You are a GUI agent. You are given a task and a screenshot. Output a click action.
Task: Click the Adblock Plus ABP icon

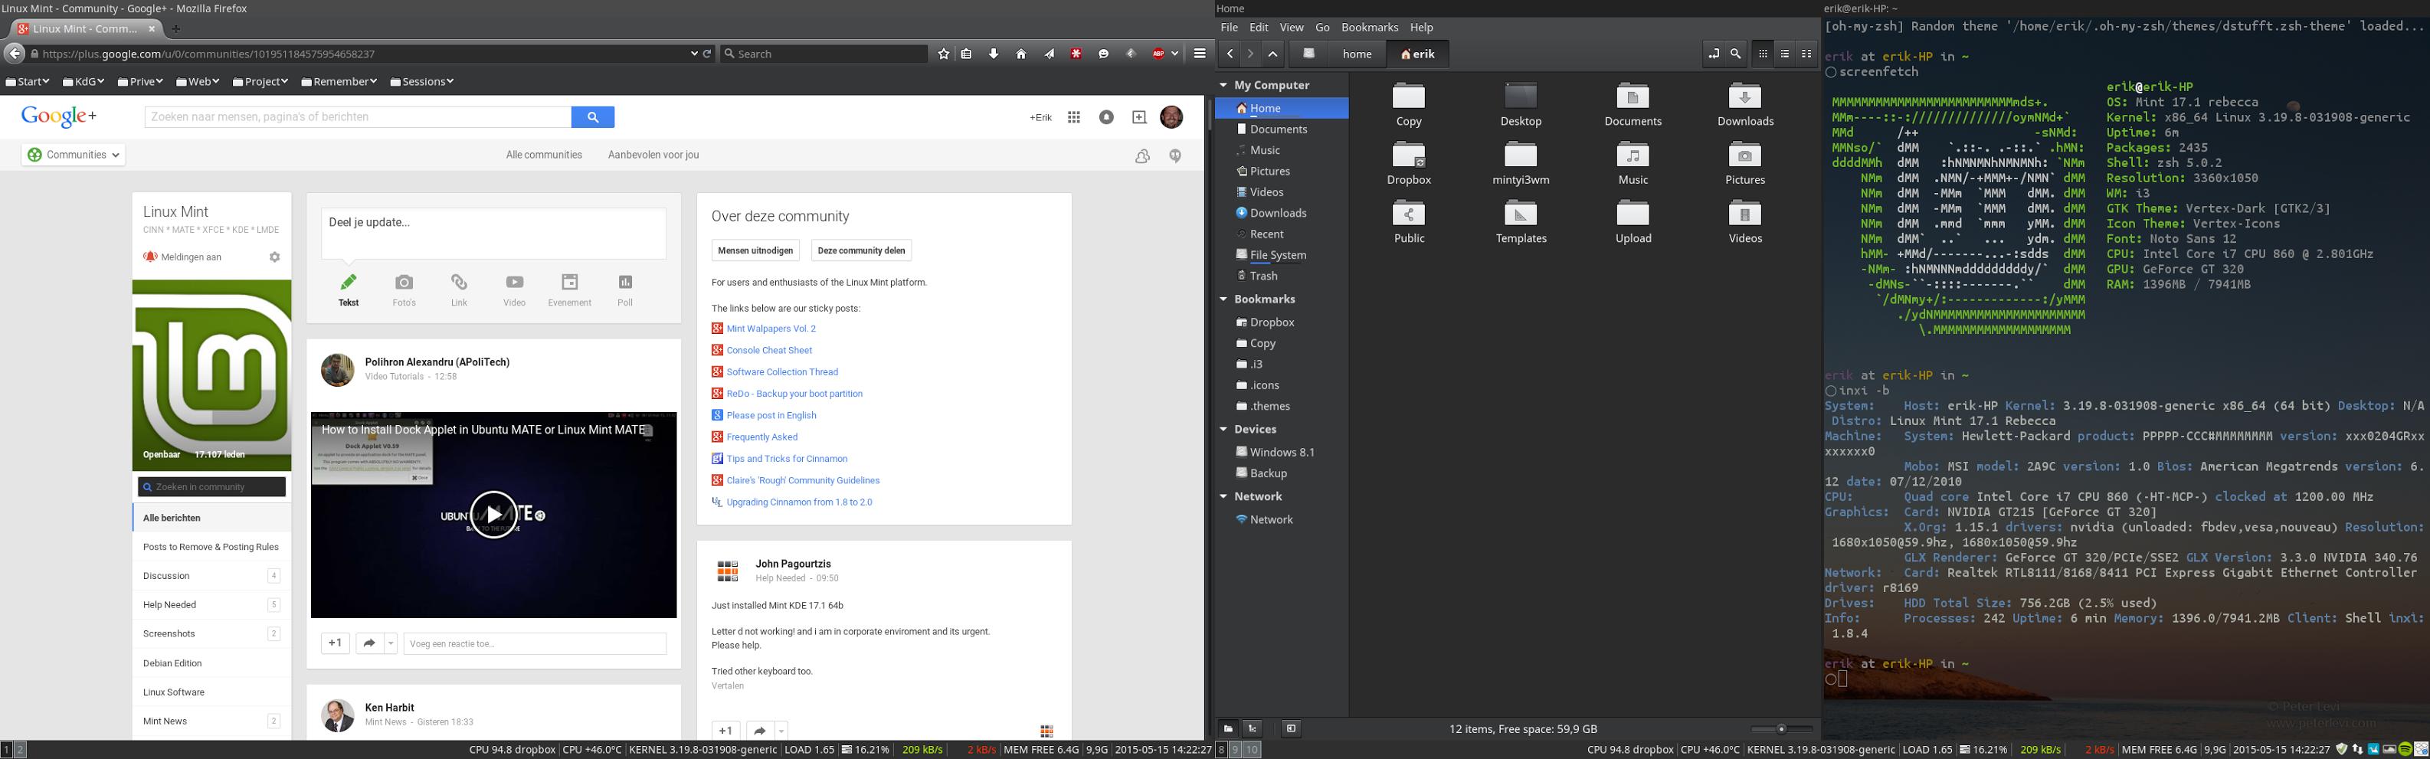[x=1158, y=54]
